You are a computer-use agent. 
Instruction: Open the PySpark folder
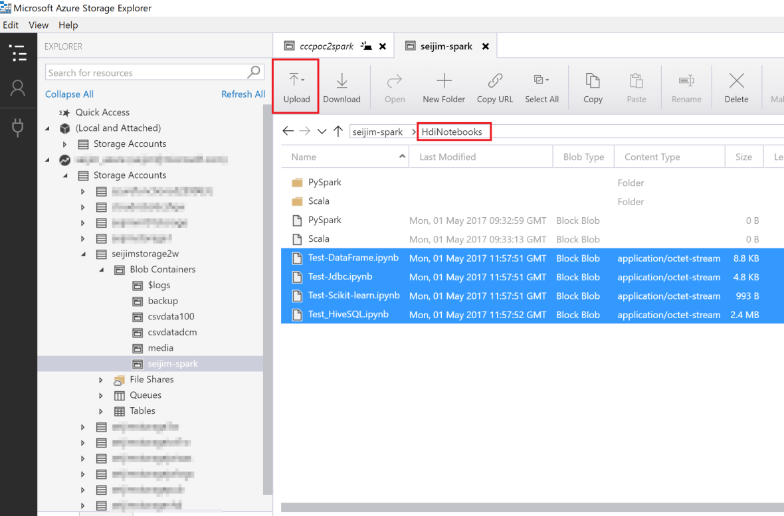coord(324,183)
